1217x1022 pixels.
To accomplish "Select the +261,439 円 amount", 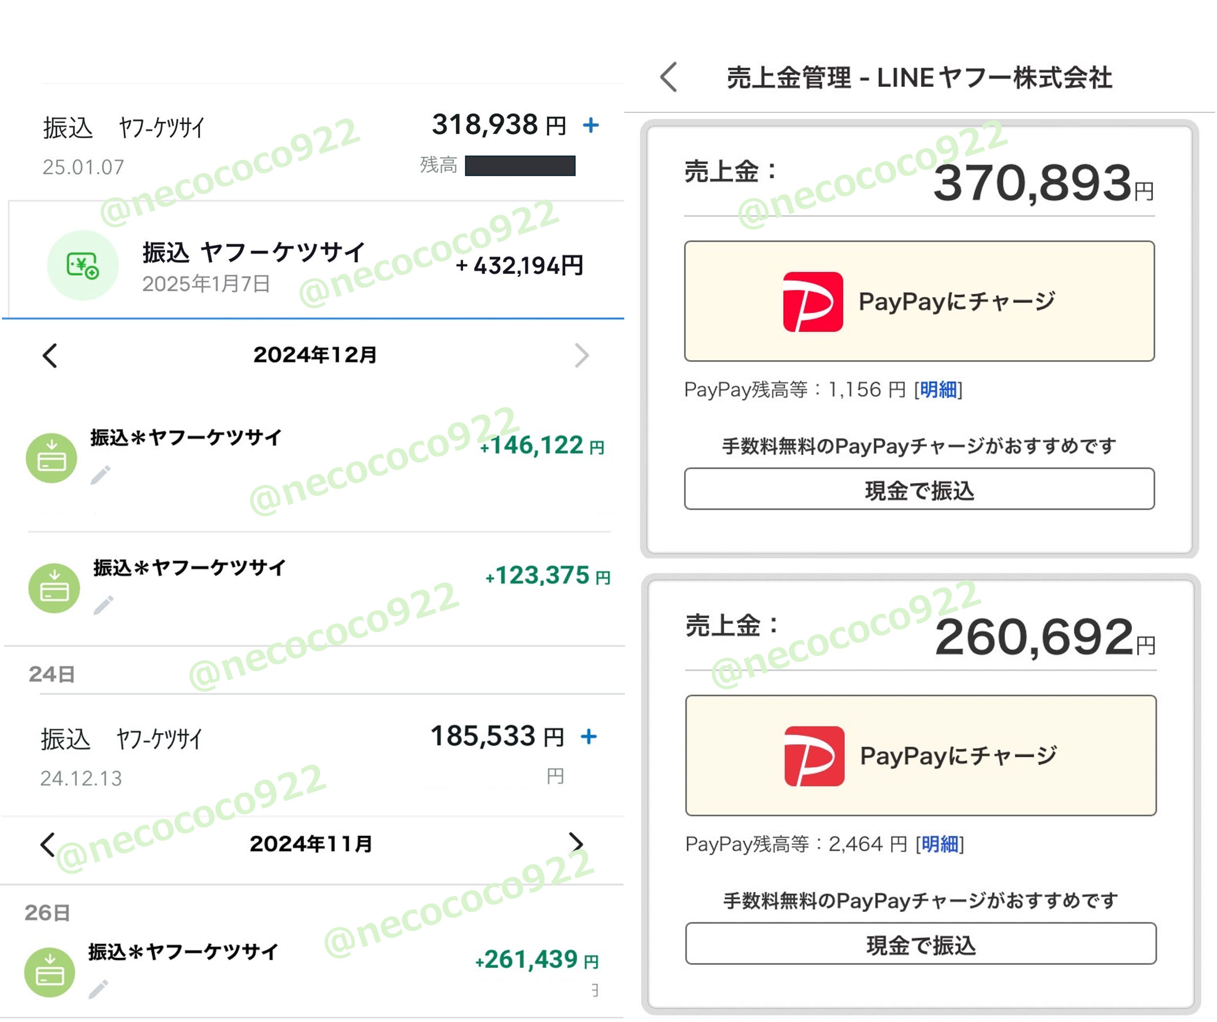I will pyautogui.click(x=537, y=960).
